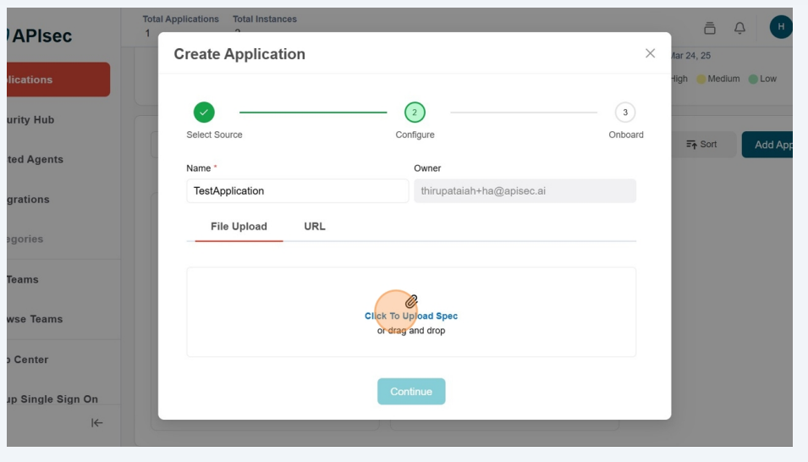Image resolution: width=808 pixels, height=462 pixels.
Task: Click the Click To Upload Spec link
Action: [411, 316]
